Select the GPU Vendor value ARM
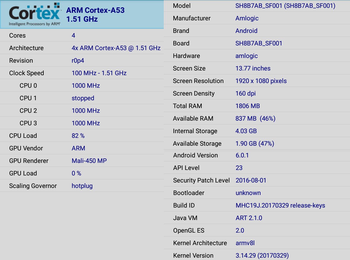350x260 pixels. [x=78, y=148]
